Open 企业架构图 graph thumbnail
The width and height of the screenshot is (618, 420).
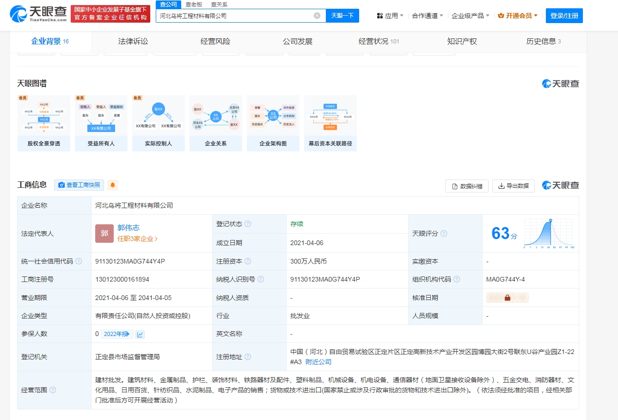click(x=273, y=123)
